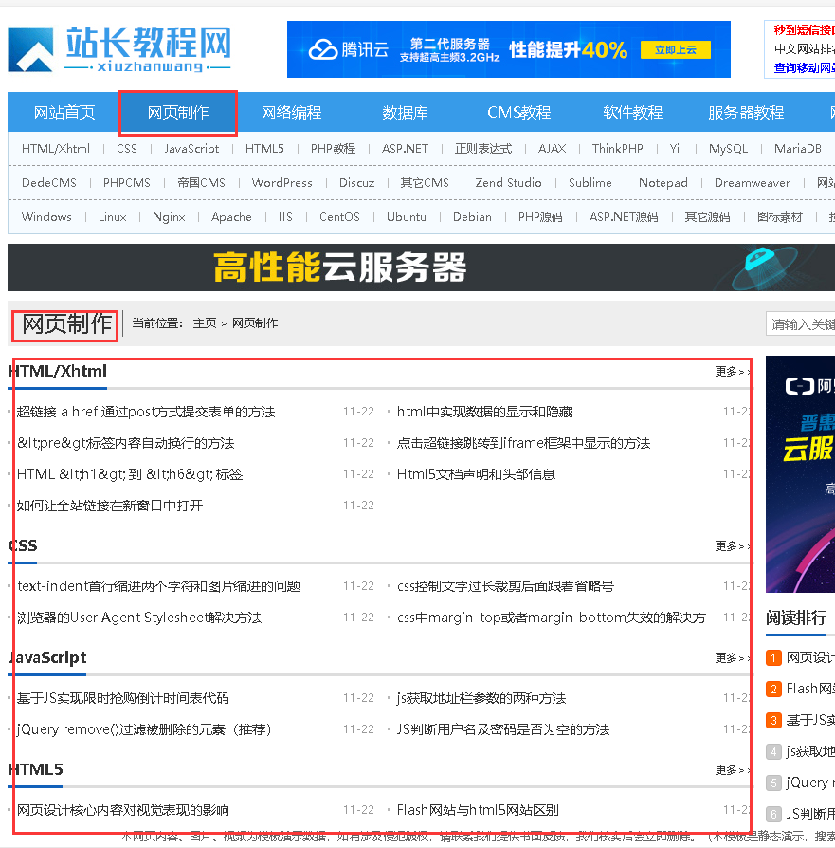Screen dimensions: 835x848
Task: Open ASP.NET sub-navigation link
Action: [x=405, y=149]
